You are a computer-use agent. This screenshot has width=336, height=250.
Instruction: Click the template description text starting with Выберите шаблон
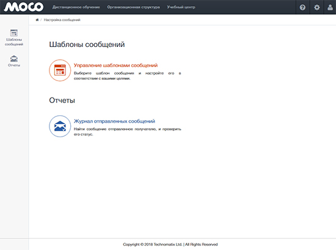click(128, 76)
